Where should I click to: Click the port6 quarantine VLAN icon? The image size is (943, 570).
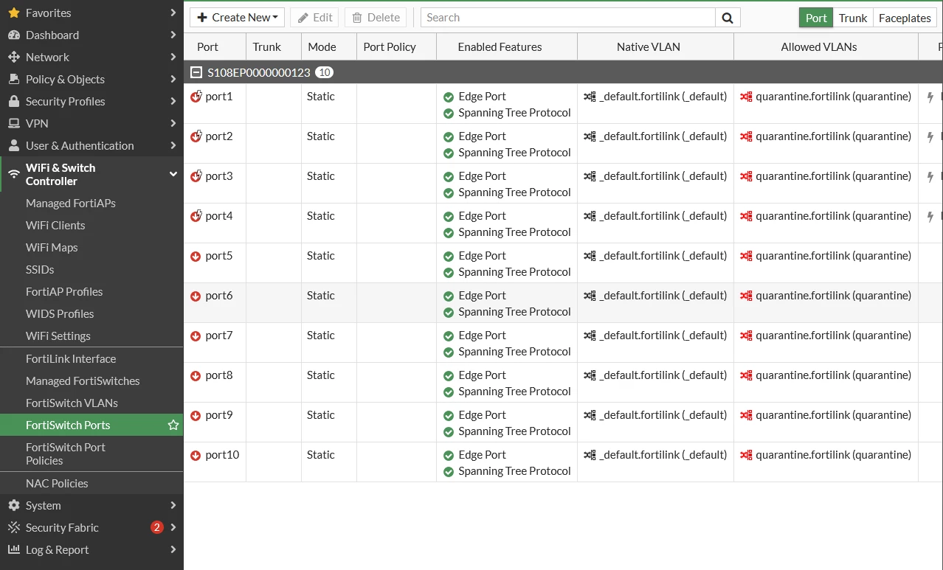[746, 295]
